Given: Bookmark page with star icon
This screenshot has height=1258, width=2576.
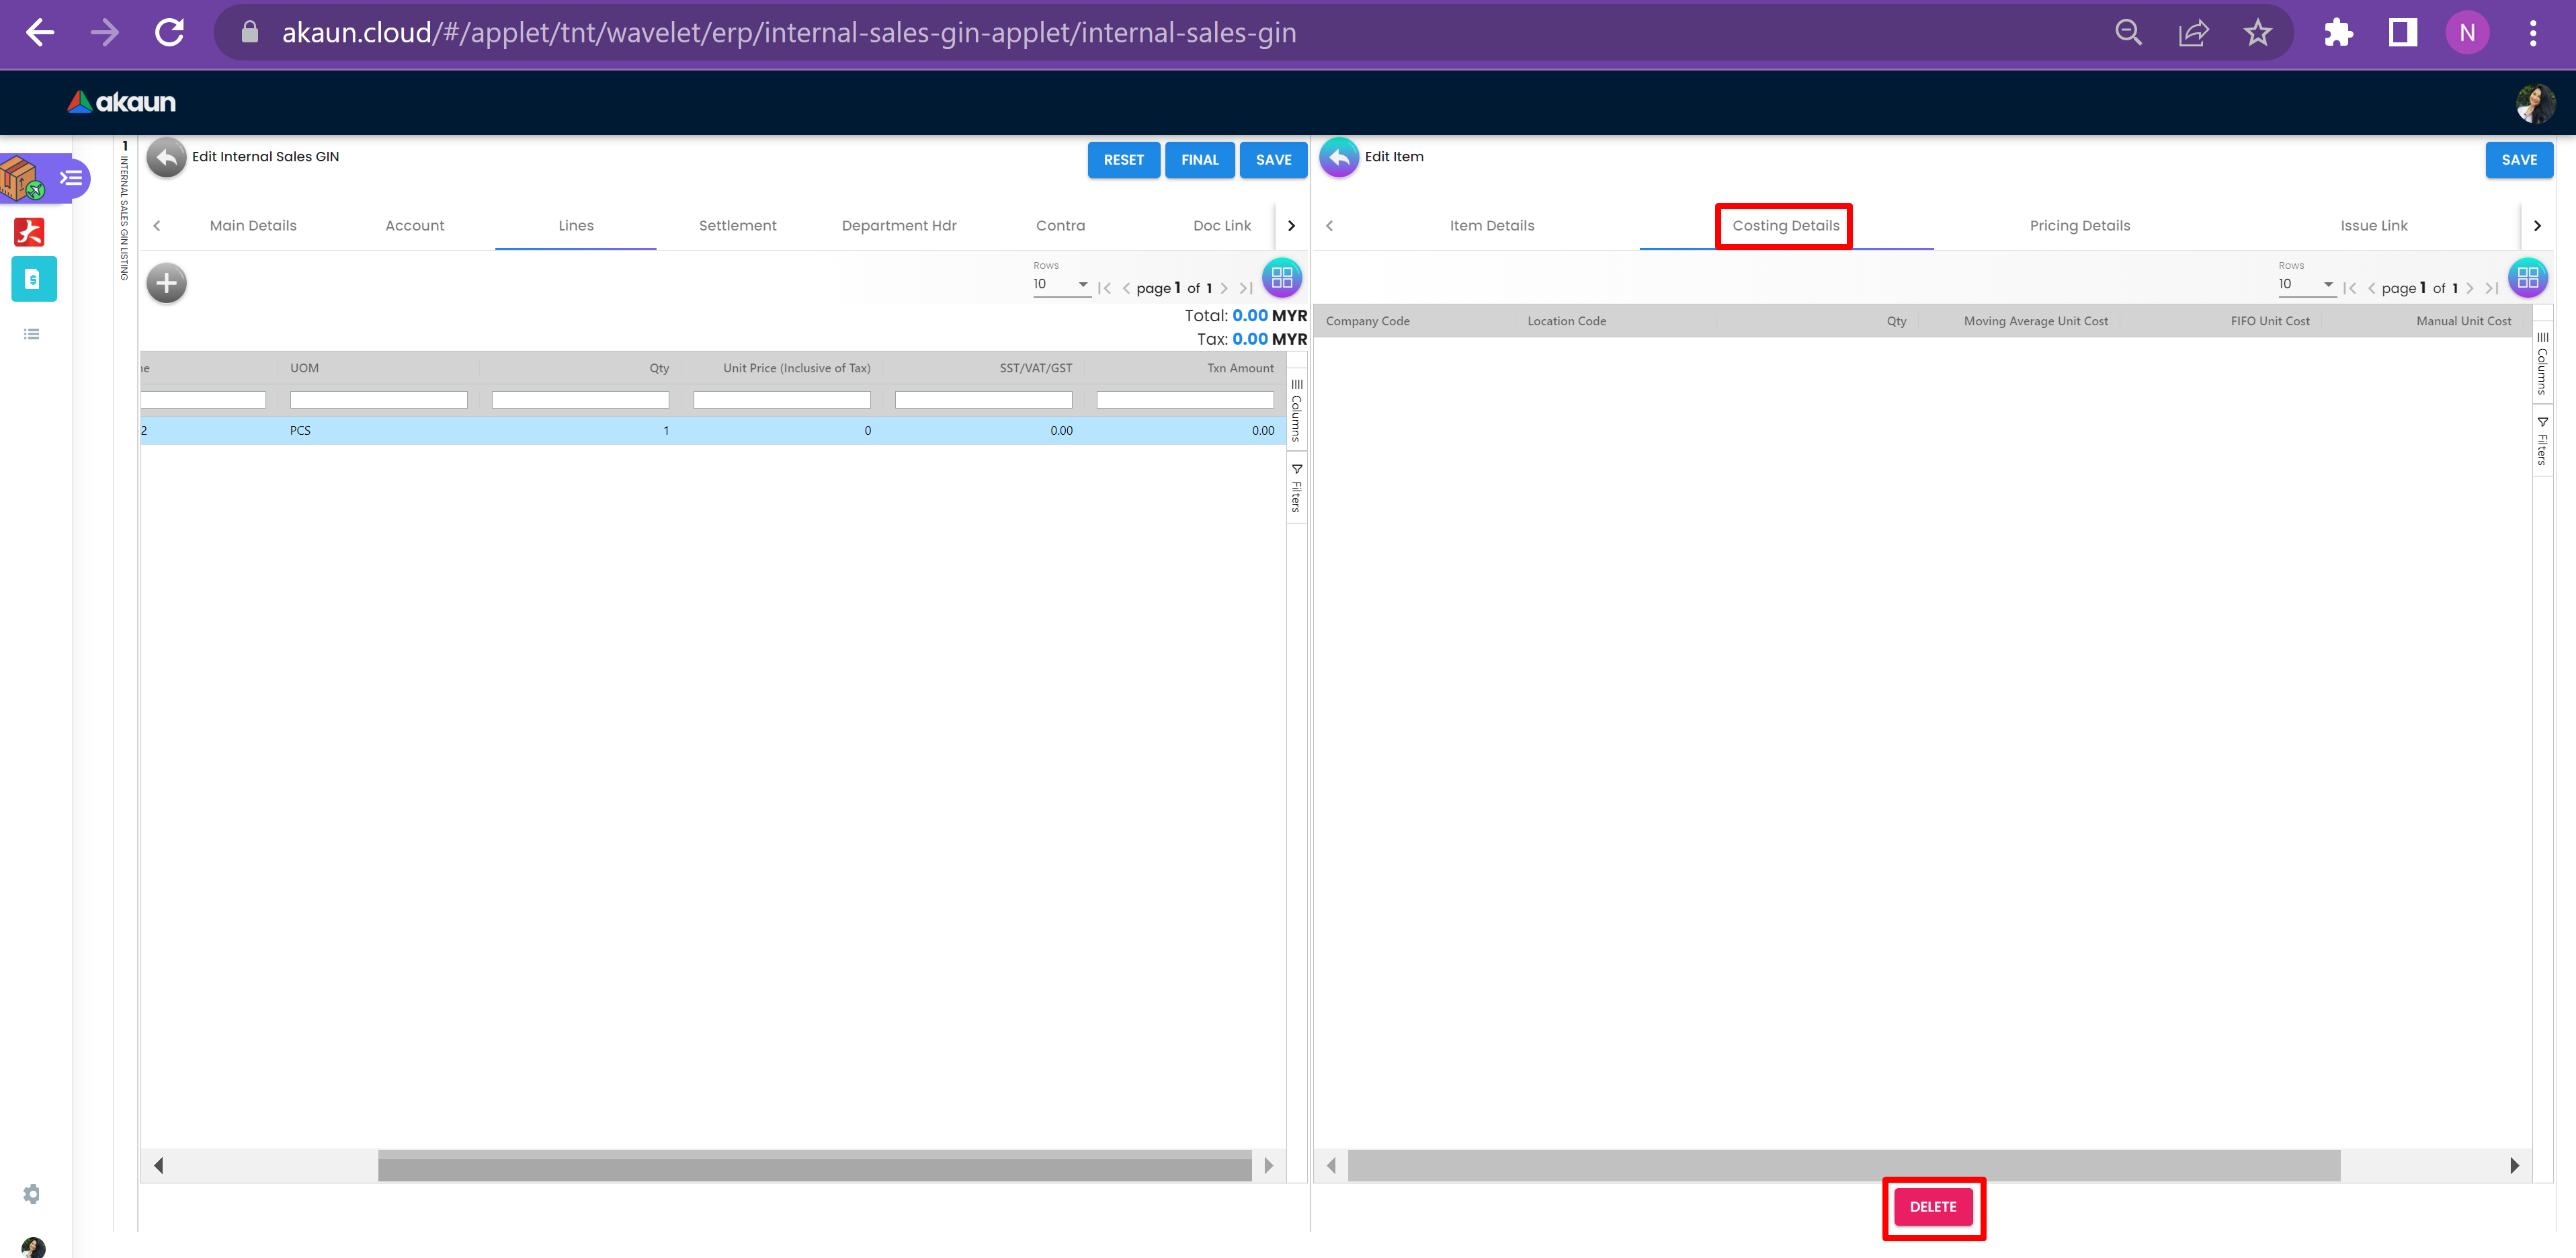Looking at the screenshot, I should tap(2257, 33).
